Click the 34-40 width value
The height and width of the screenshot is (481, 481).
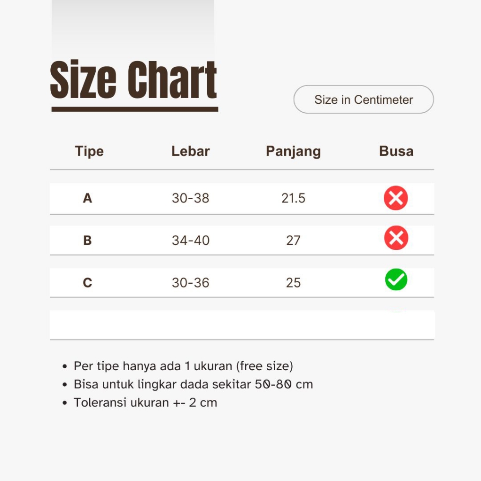pyautogui.click(x=190, y=240)
